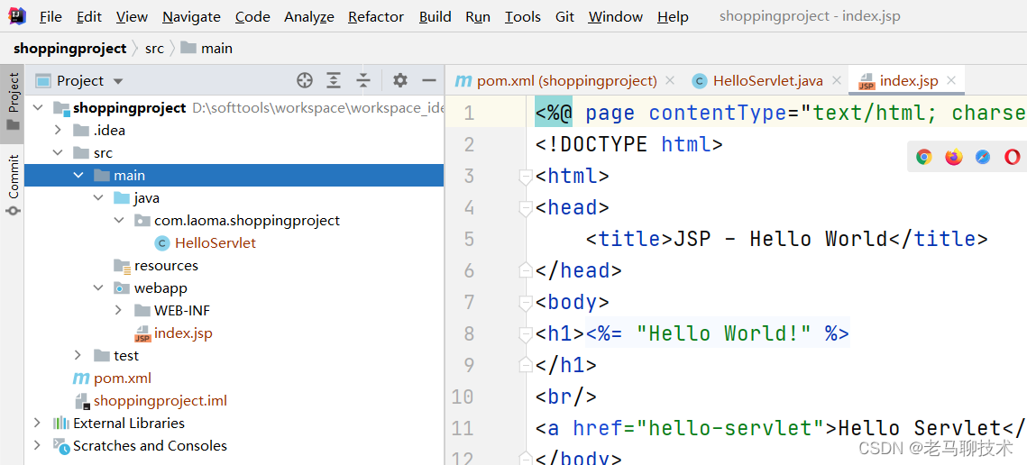Open the View menu
The width and height of the screenshot is (1027, 465).
(132, 17)
